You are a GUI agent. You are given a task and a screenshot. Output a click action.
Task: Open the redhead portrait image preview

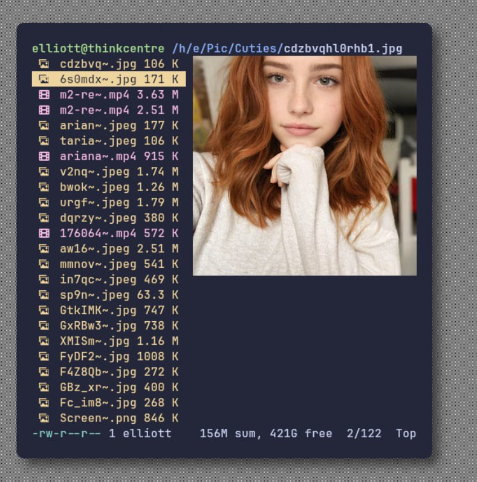click(x=305, y=165)
